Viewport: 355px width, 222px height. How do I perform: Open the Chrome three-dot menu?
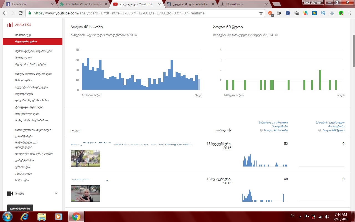(x=349, y=13)
